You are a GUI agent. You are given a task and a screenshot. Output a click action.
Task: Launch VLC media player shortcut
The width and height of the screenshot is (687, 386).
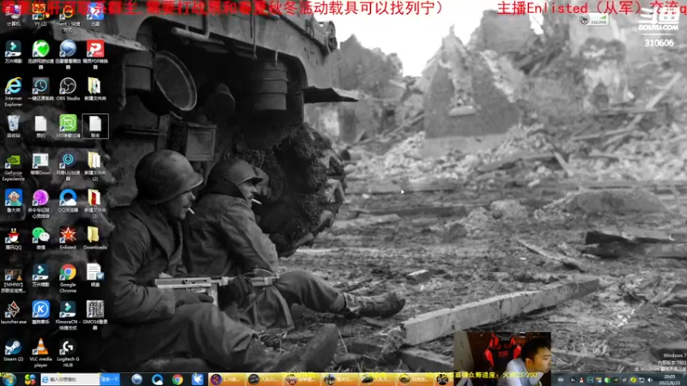[x=40, y=353]
